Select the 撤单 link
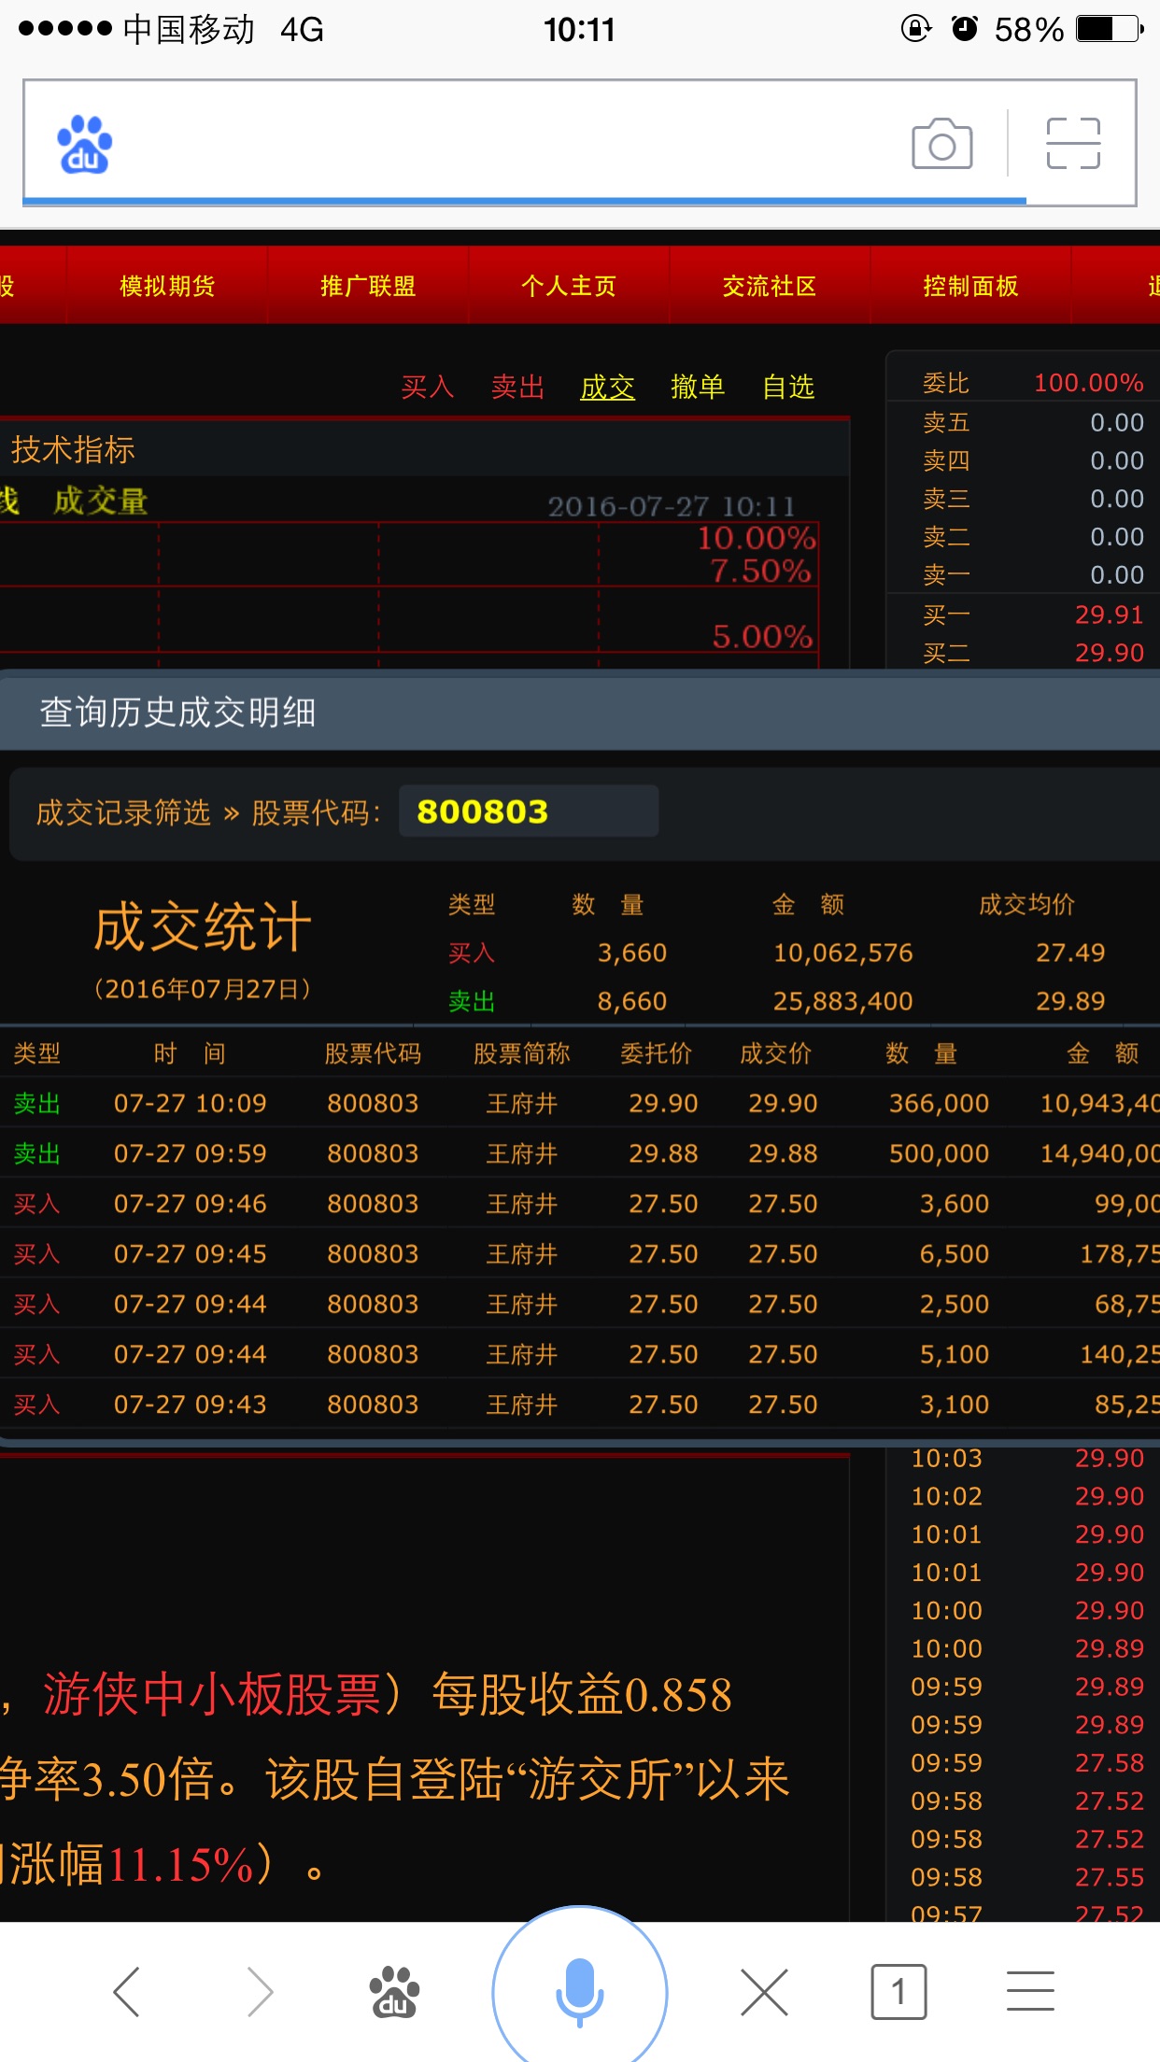 coord(698,387)
